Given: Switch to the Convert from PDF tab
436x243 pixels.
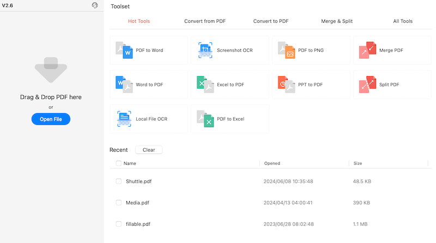Looking at the screenshot, I should click(205, 21).
